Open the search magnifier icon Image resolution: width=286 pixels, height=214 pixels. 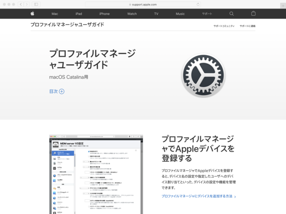tap(232, 14)
